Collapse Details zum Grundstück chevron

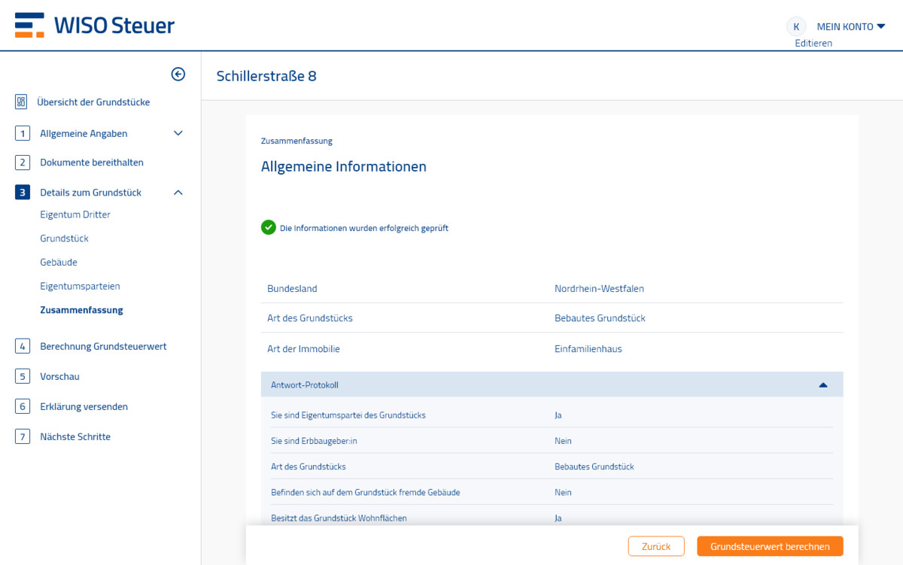point(178,193)
